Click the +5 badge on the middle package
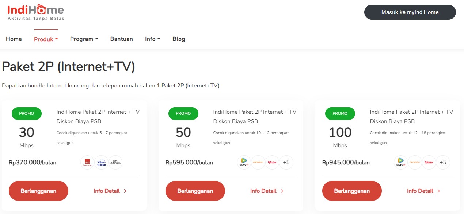The height and width of the screenshot is (214, 464). point(286,162)
